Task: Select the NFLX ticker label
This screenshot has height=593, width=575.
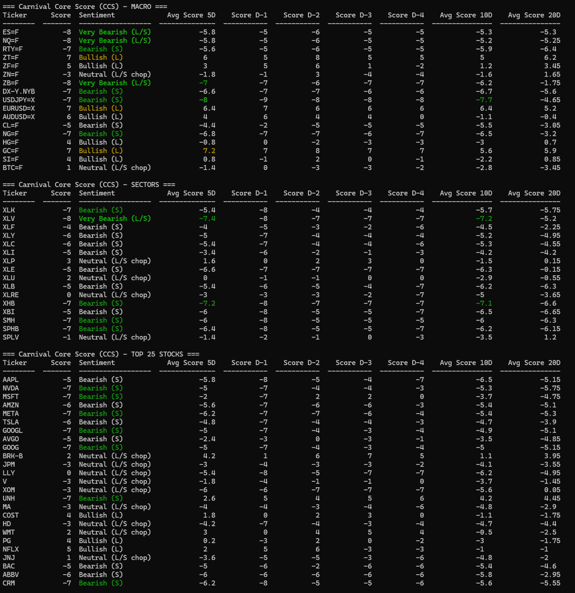Action: click(11, 549)
